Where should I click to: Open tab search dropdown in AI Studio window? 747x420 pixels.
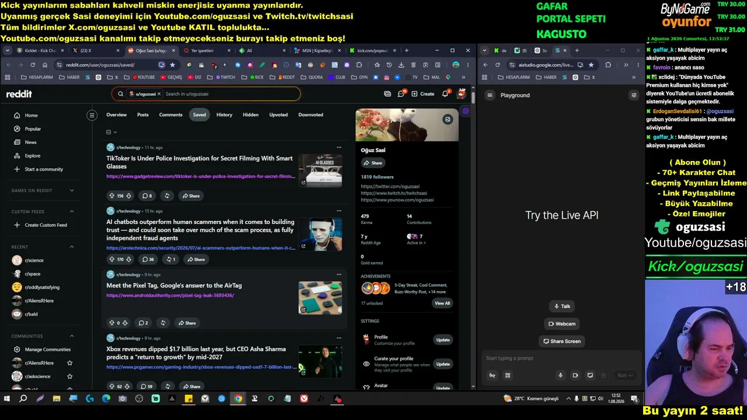[484, 51]
